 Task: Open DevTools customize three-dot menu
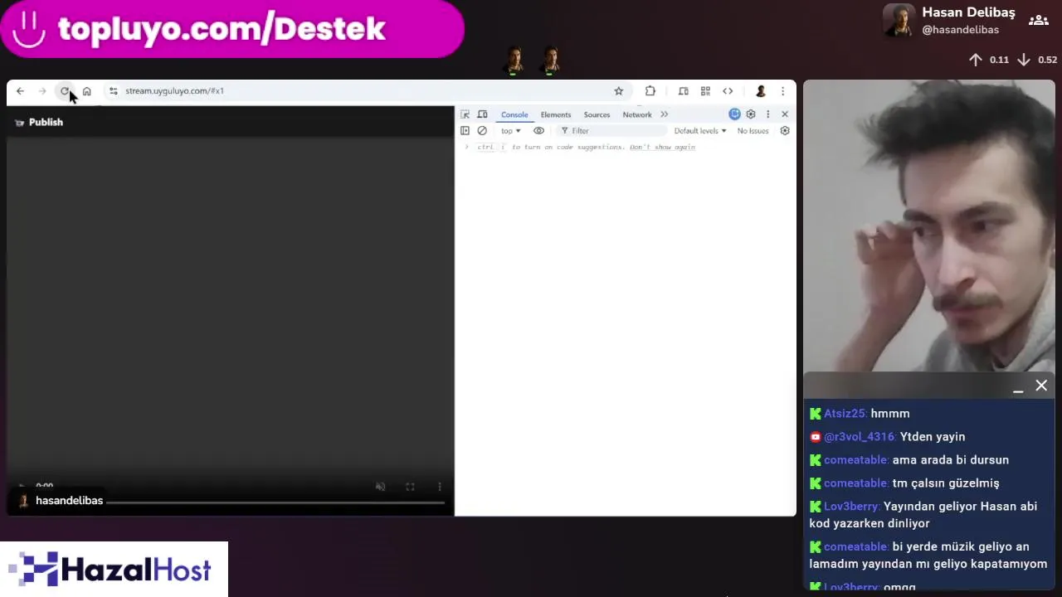(x=767, y=114)
